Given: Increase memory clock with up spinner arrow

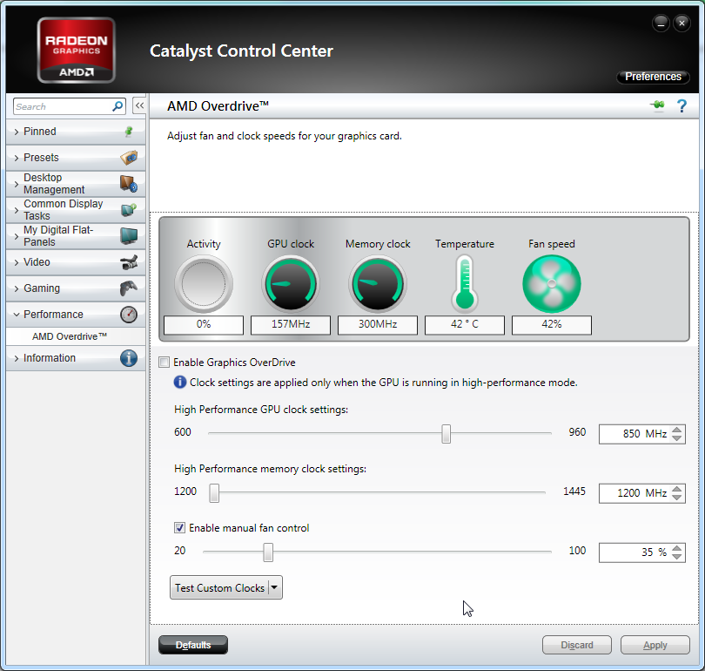Looking at the screenshot, I should tap(676, 489).
